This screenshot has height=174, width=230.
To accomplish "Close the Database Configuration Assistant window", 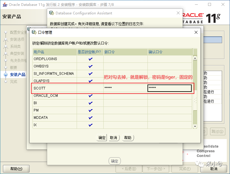I will pos(178,13).
